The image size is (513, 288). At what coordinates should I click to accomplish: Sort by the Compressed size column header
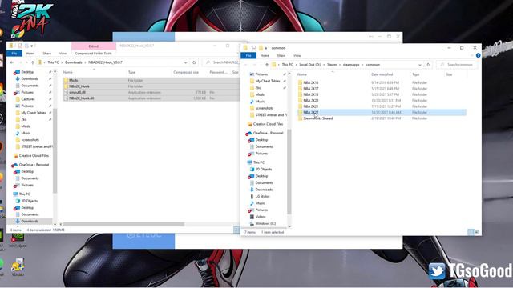point(186,72)
